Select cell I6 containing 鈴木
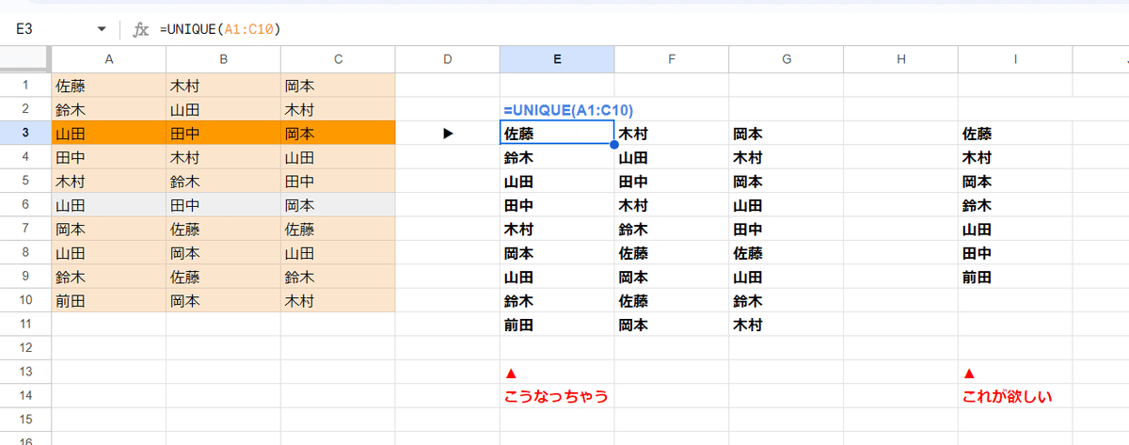Image resolution: width=1129 pixels, height=445 pixels. point(1015,205)
